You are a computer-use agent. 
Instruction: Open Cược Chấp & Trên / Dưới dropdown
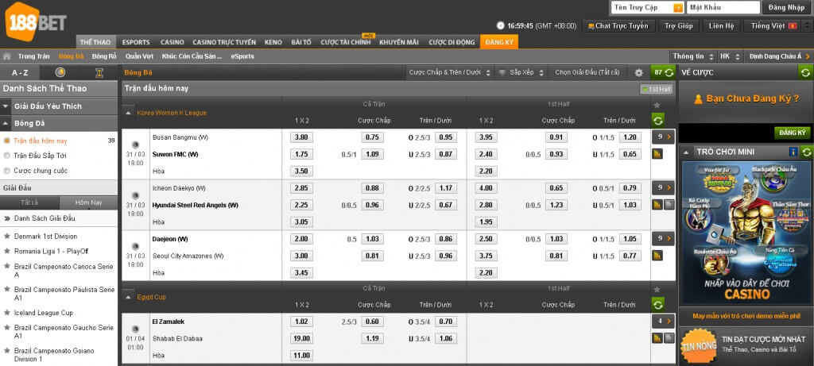[x=450, y=72]
